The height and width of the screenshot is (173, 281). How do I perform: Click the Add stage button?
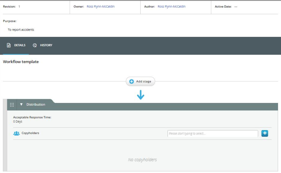point(140,81)
